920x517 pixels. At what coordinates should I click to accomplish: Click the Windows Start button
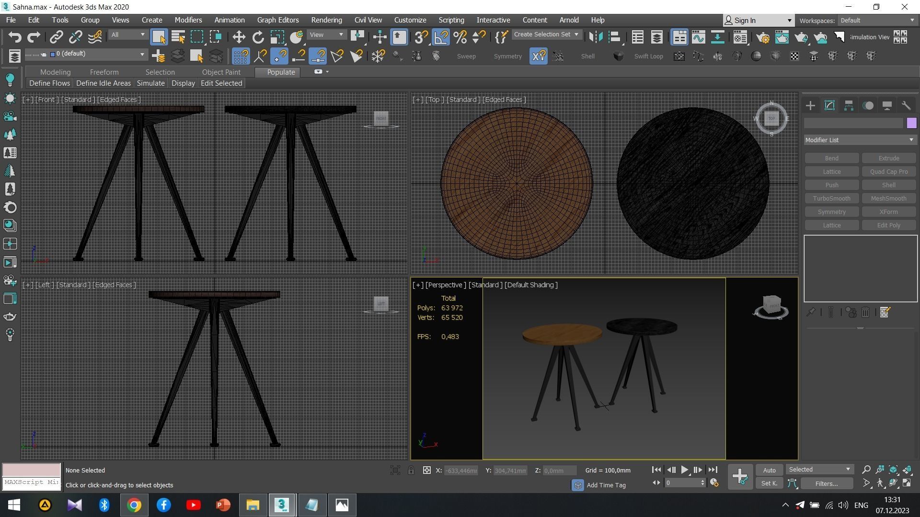pyautogui.click(x=14, y=505)
